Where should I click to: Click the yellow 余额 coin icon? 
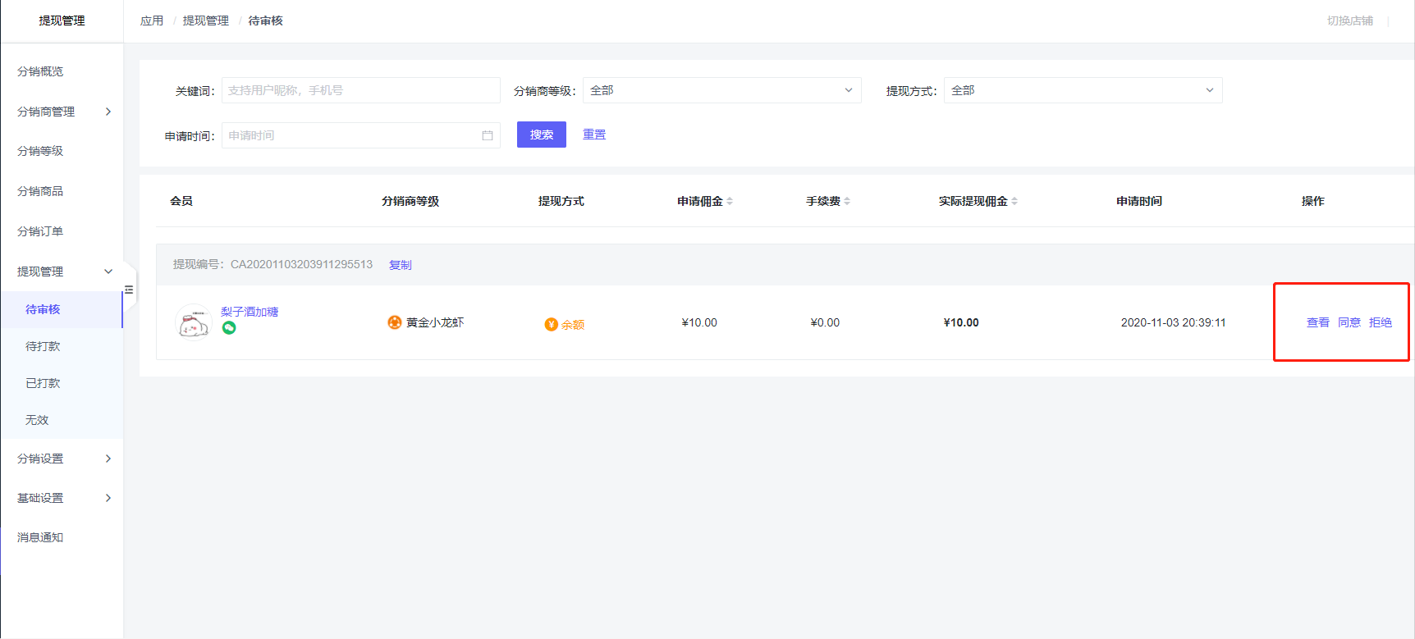552,324
